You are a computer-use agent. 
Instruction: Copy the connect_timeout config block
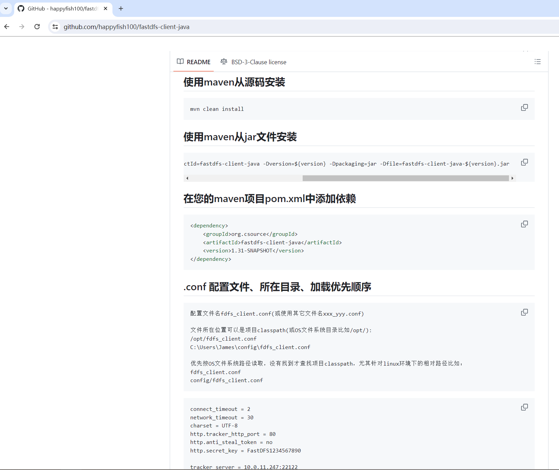point(525,407)
